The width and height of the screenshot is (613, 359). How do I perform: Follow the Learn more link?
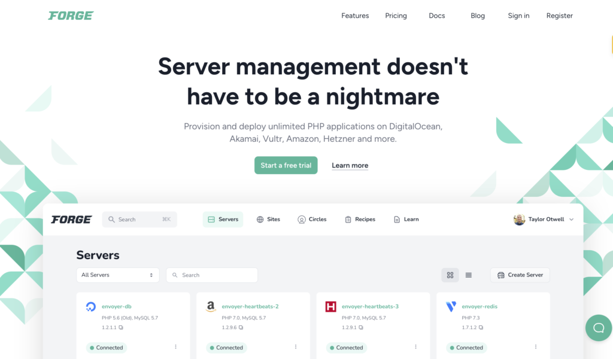350,165
